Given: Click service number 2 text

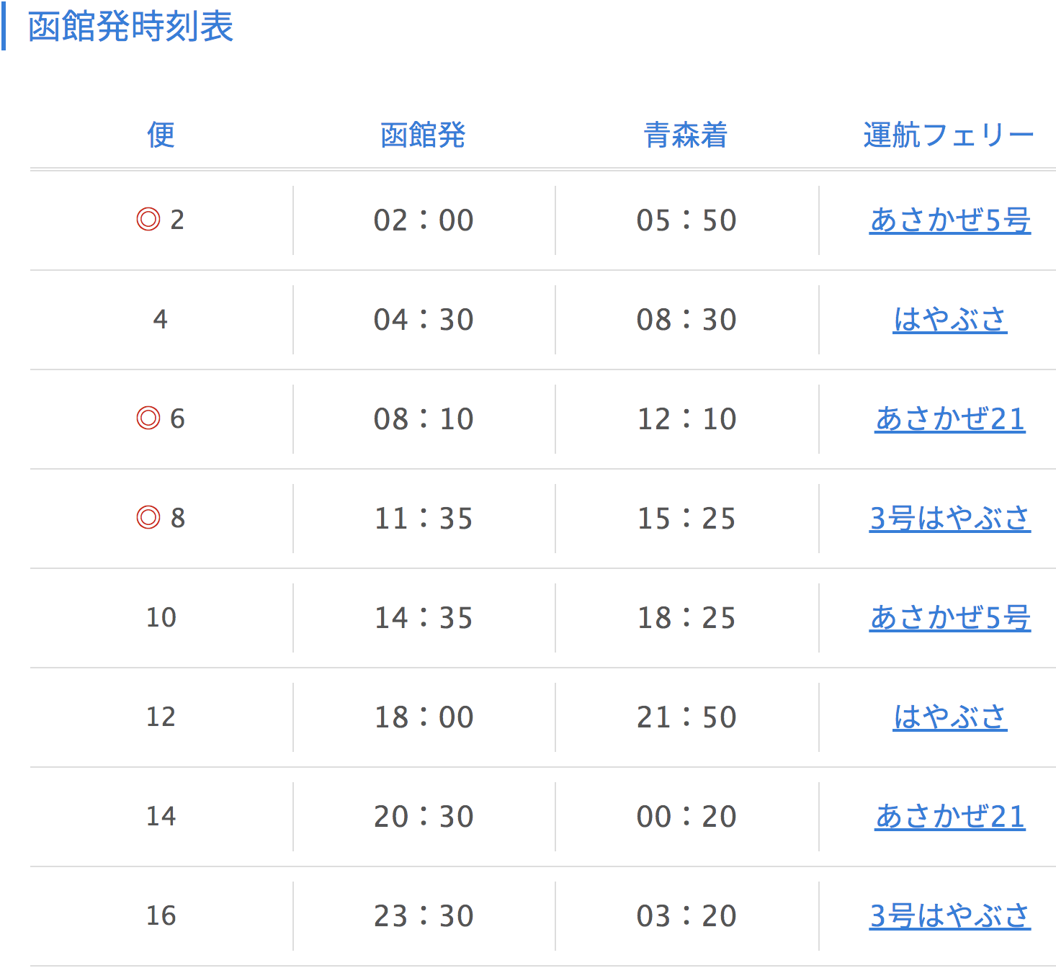Looking at the screenshot, I should tap(177, 220).
